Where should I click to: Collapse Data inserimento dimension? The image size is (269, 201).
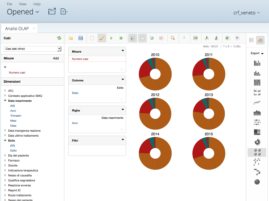(5, 100)
